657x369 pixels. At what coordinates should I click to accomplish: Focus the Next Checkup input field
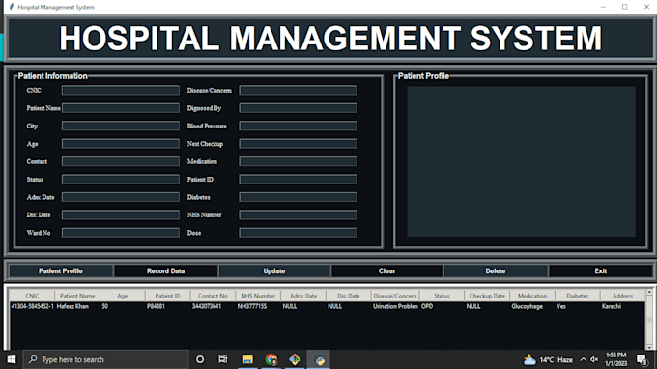click(298, 144)
